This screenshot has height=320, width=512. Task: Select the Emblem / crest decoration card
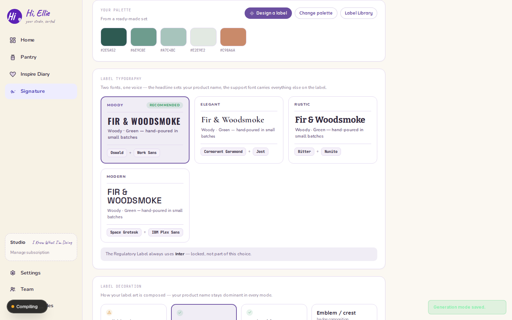tap(344, 312)
